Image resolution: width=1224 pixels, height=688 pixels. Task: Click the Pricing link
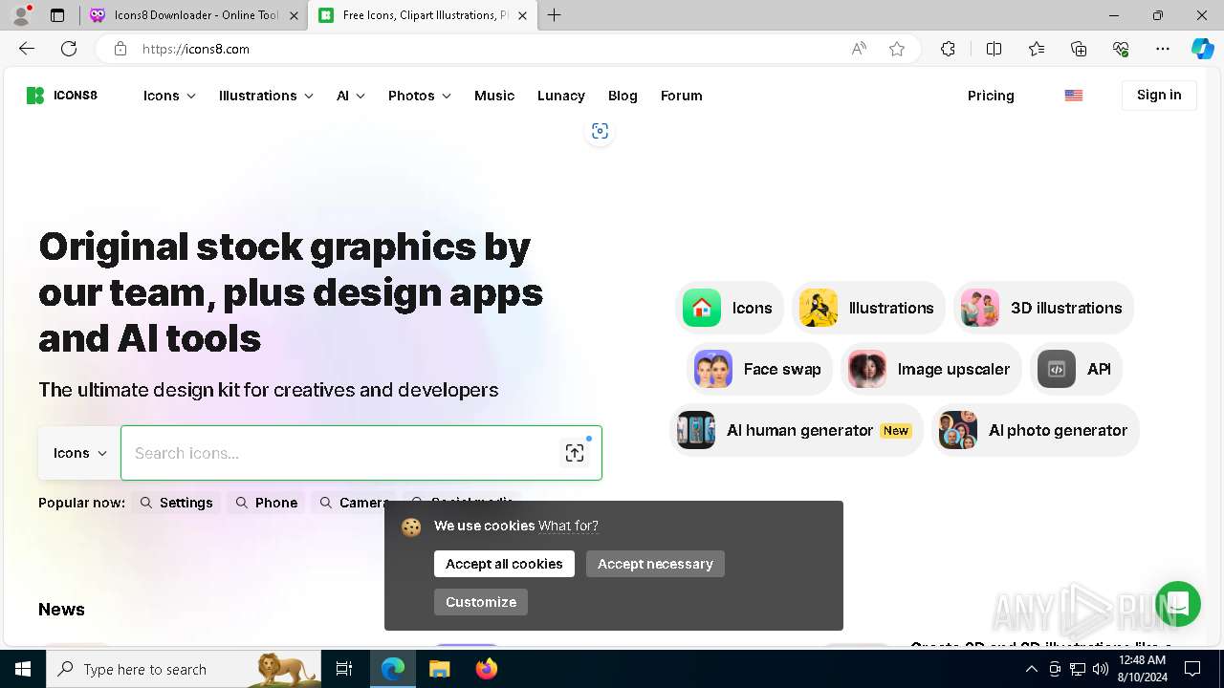991,96
